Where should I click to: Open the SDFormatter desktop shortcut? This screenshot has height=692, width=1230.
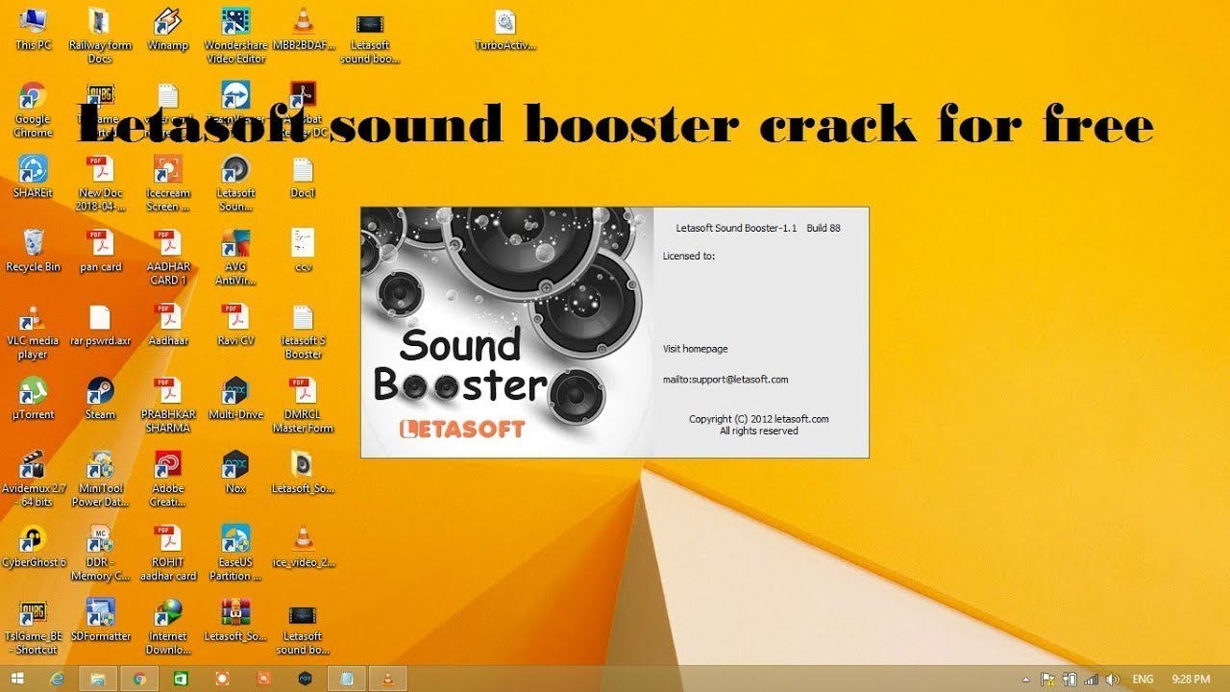point(100,621)
